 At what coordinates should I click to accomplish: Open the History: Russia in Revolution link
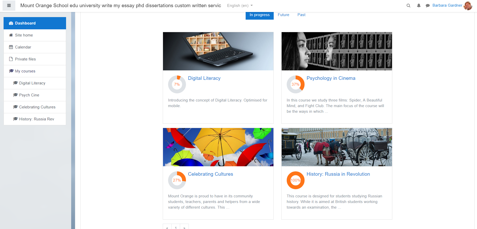pos(338,174)
